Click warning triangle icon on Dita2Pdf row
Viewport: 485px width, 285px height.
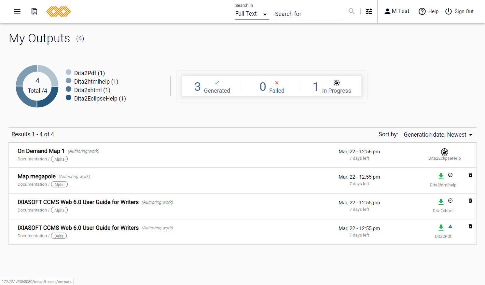(x=450, y=226)
